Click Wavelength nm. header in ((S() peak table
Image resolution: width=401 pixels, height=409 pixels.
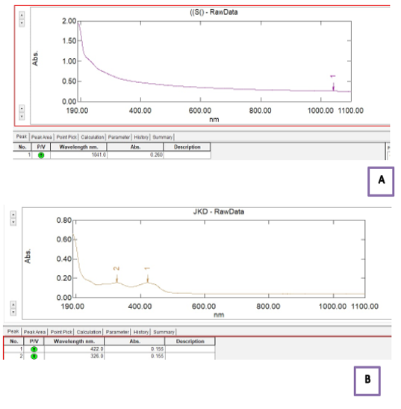coord(78,147)
